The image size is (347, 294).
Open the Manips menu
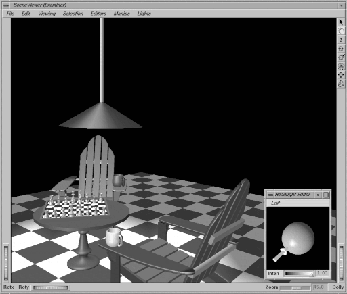(x=121, y=14)
